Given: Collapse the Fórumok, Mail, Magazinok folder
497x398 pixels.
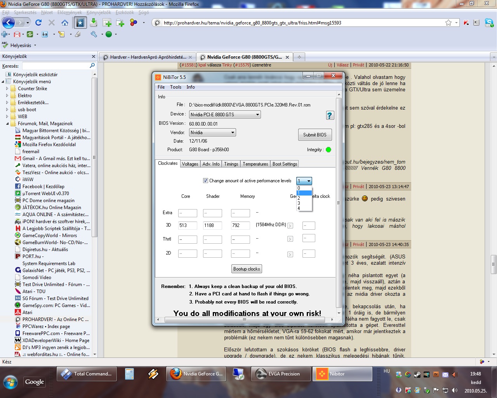Looking at the screenshot, I should 7,124.
